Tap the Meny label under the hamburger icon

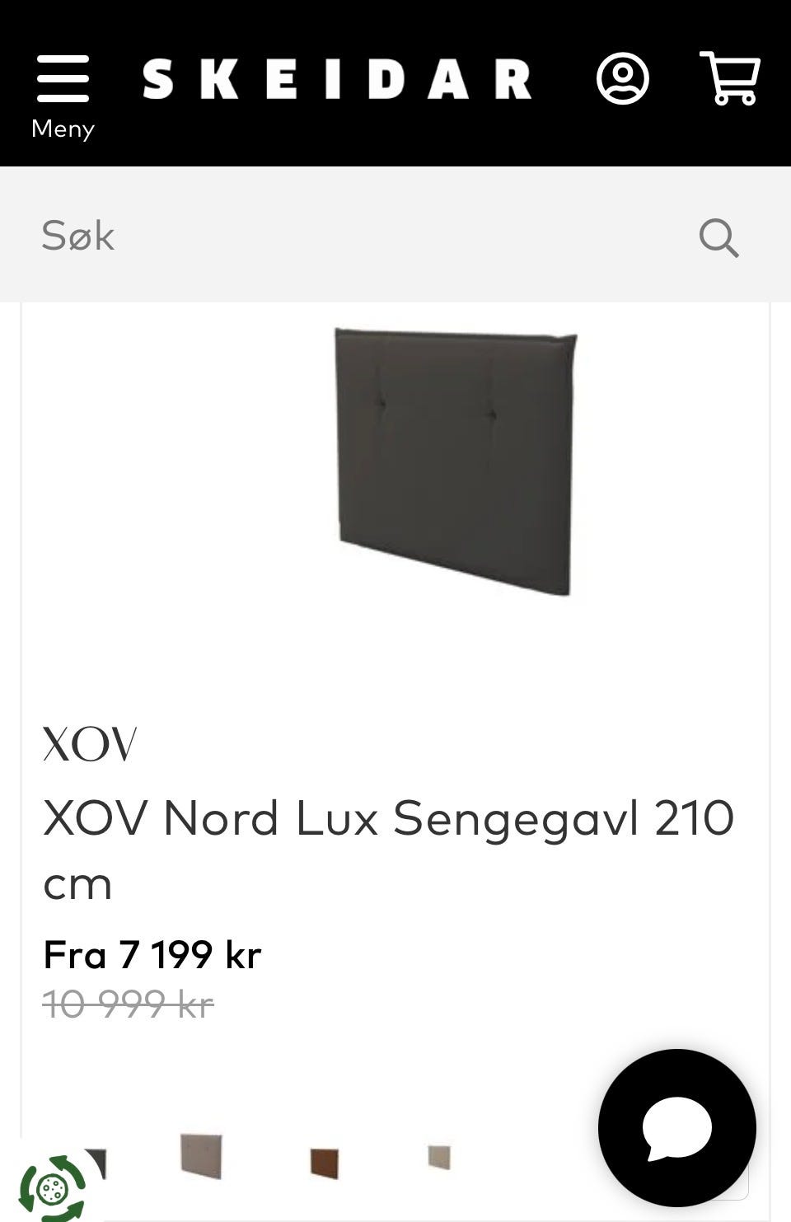pos(63,129)
